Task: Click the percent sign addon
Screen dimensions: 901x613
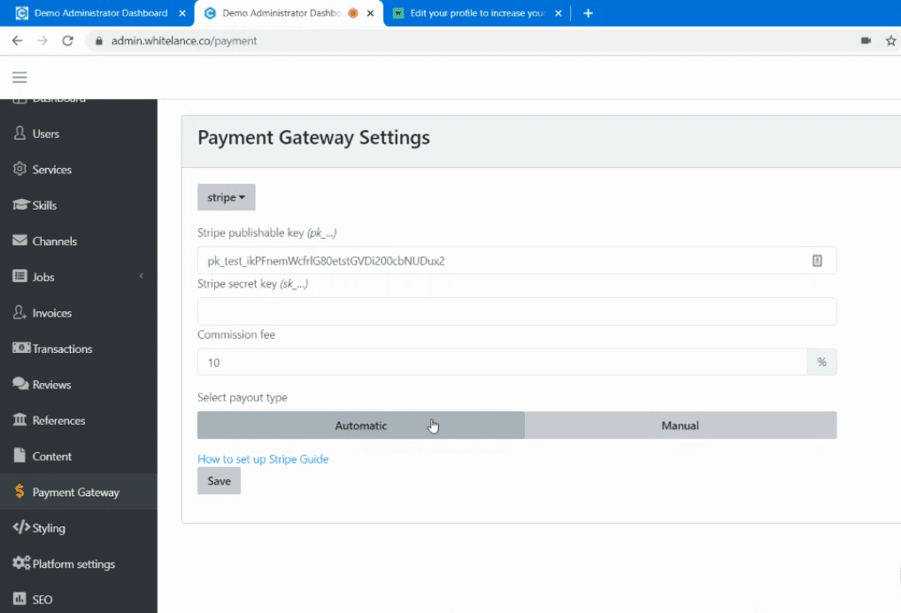Action: tap(821, 363)
